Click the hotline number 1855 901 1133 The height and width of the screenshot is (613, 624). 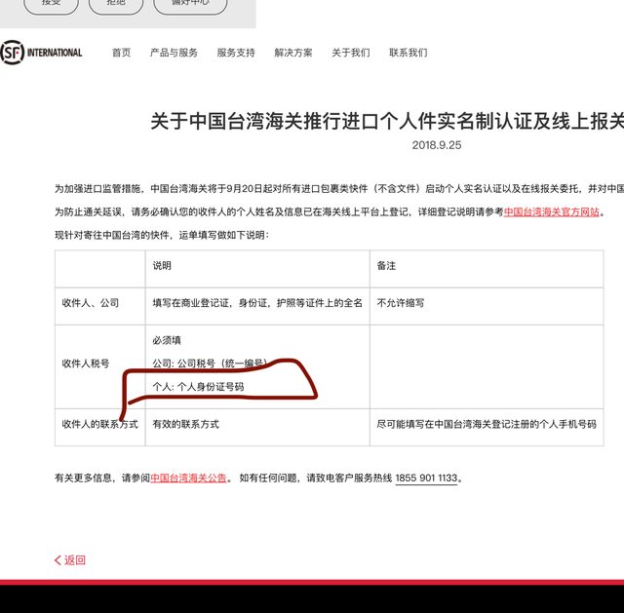pyautogui.click(x=426, y=479)
